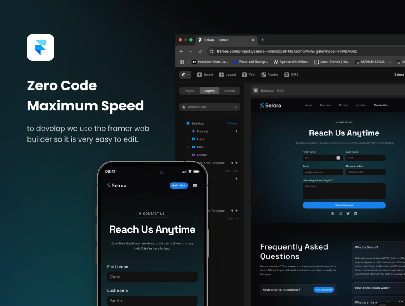Viewport: 405px width, 306px height.
Task: Expand the FAQ layer arrow
Action: tap(188, 147)
